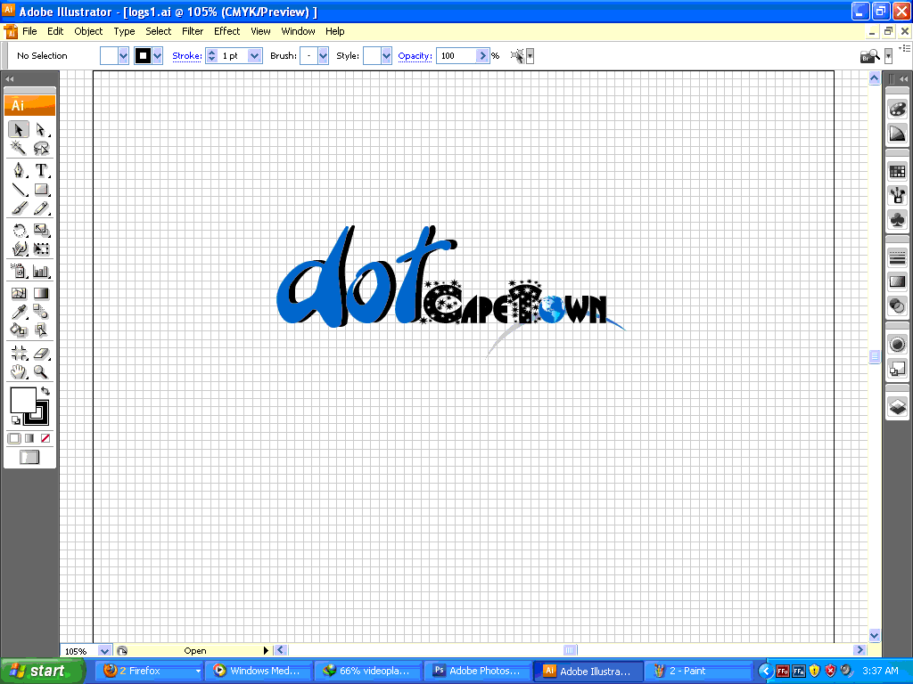This screenshot has width=913, height=684.
Task: Open the Object menu
Action: tap(88, 31)
